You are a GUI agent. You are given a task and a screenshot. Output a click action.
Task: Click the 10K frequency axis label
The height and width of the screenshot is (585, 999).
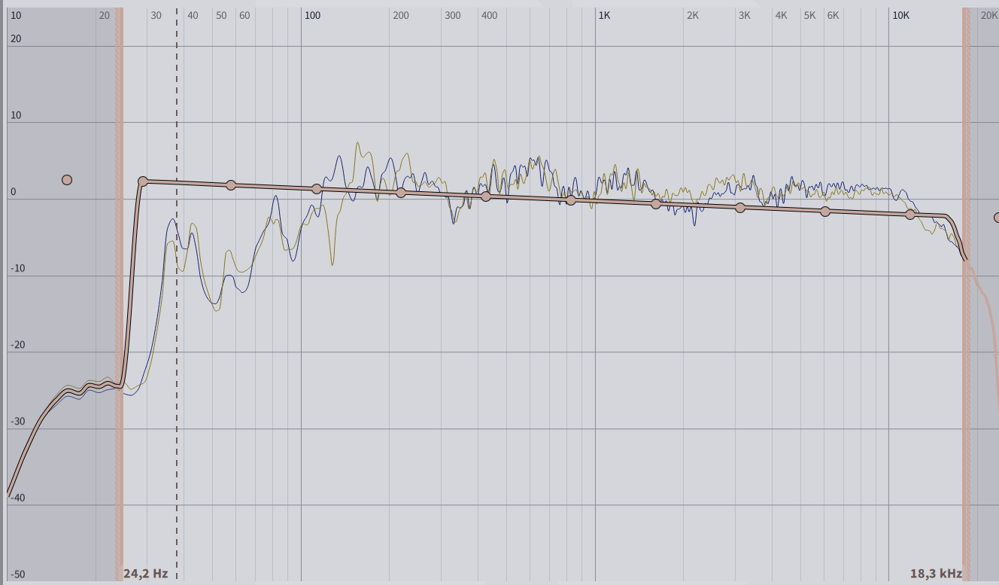click(900, 15)
